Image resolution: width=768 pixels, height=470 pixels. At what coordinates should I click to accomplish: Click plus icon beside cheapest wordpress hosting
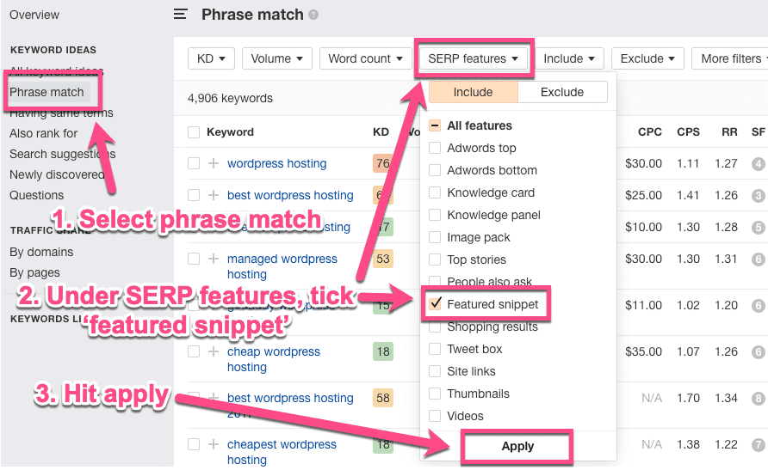pos(214,444)
